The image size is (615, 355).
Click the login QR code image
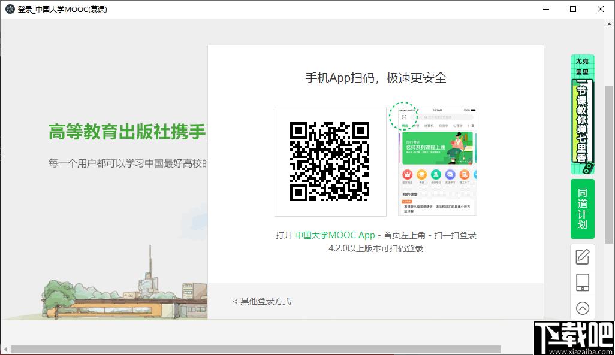coord(330,161)
